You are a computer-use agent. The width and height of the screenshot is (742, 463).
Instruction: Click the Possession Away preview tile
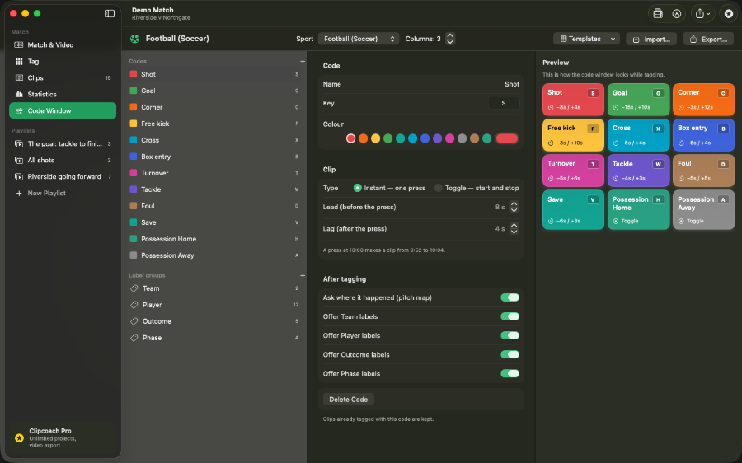704,209
